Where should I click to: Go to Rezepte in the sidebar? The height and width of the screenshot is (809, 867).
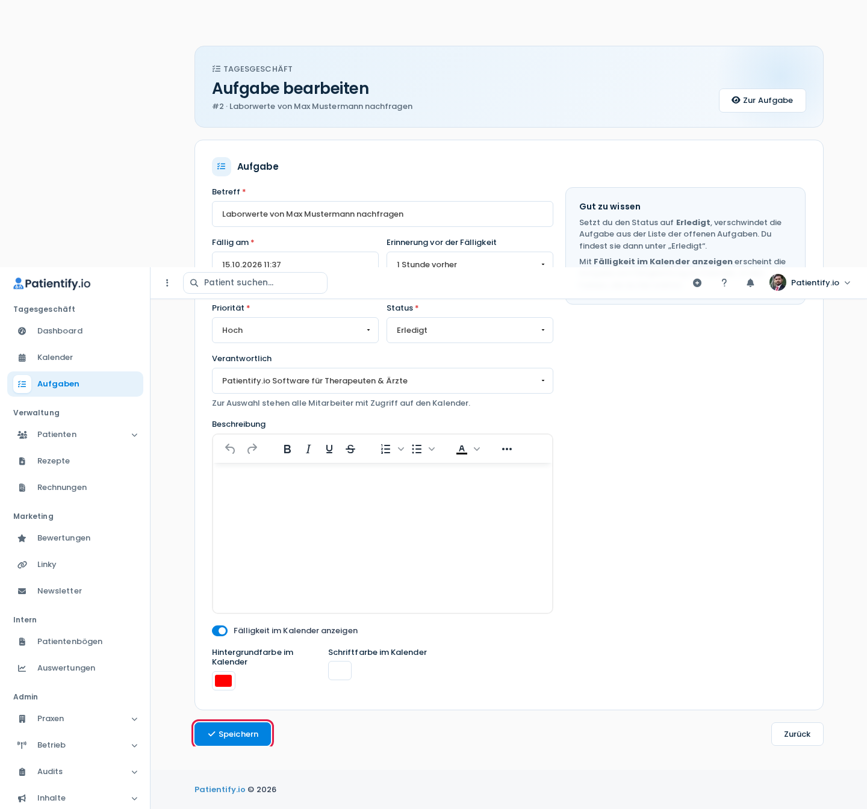coord(75,461)
